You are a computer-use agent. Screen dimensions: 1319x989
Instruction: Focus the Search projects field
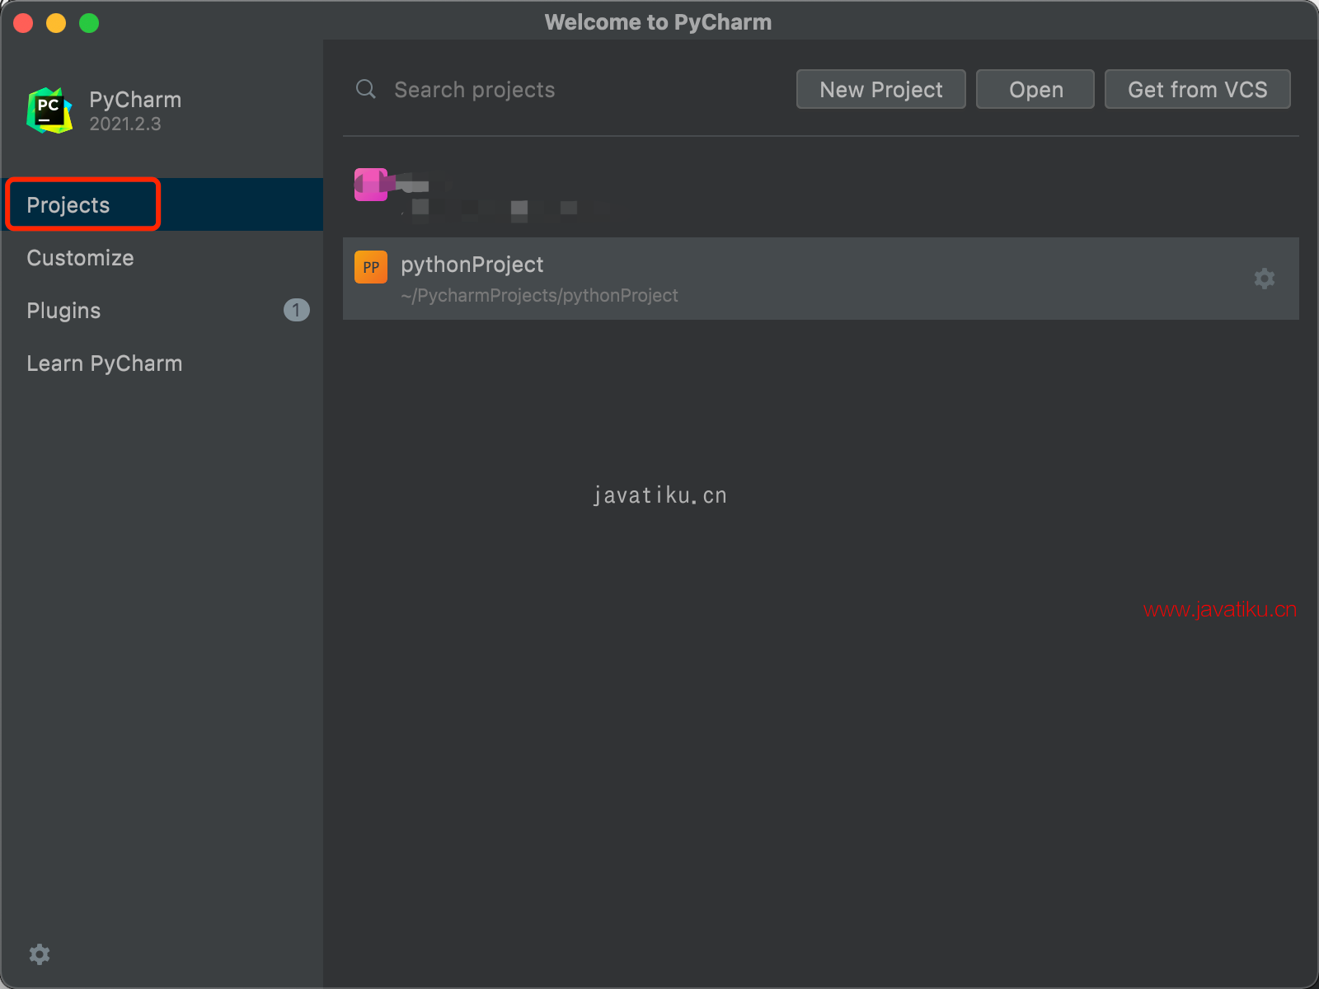point(569,89)
